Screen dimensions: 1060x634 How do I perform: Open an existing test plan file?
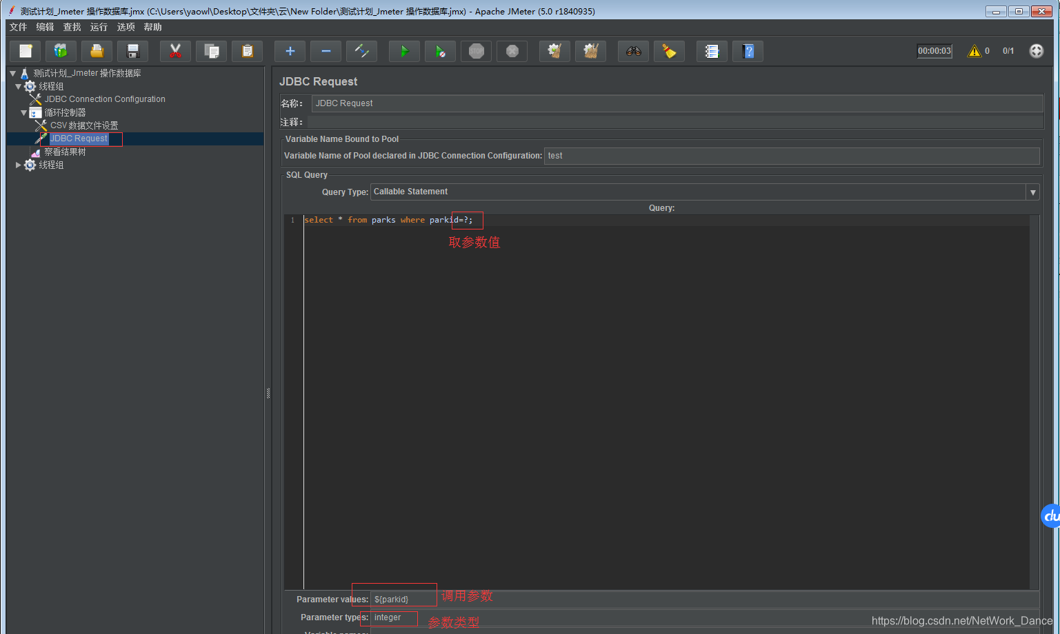pos(97,51)
